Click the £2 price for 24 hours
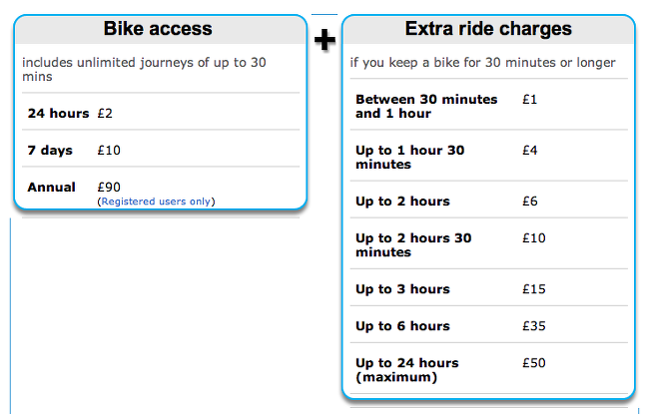Screen dimensions: 649x414 [105, 114]
